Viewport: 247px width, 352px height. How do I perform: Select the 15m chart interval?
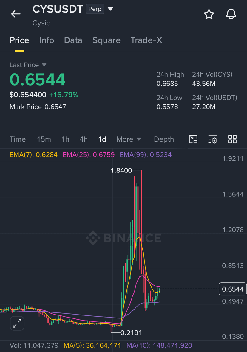[x=44, y=139]
